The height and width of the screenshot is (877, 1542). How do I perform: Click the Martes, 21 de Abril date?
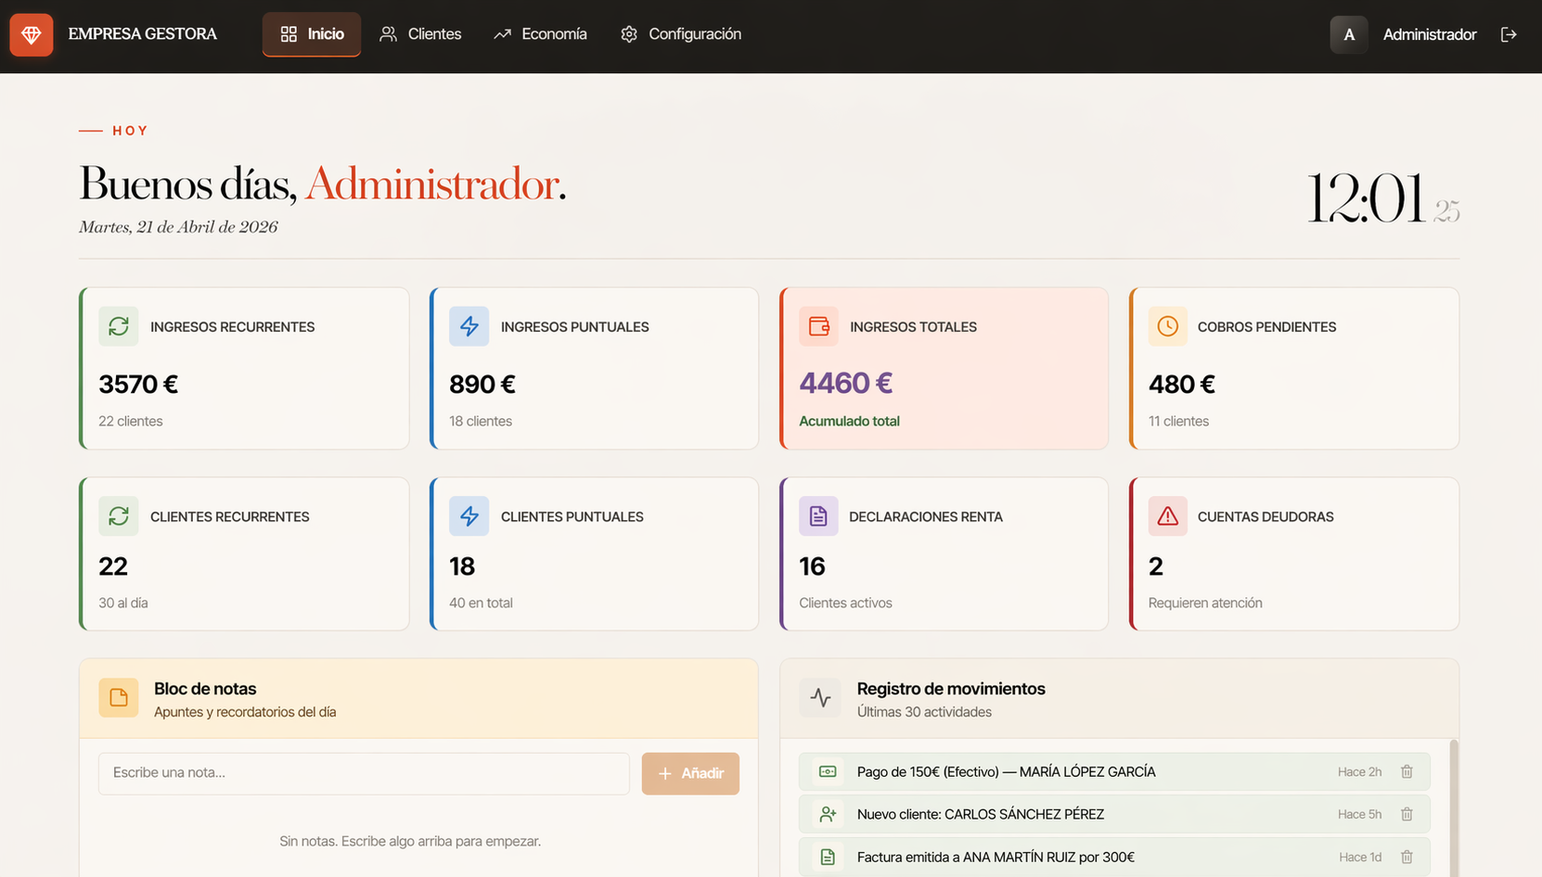point(178,227)
